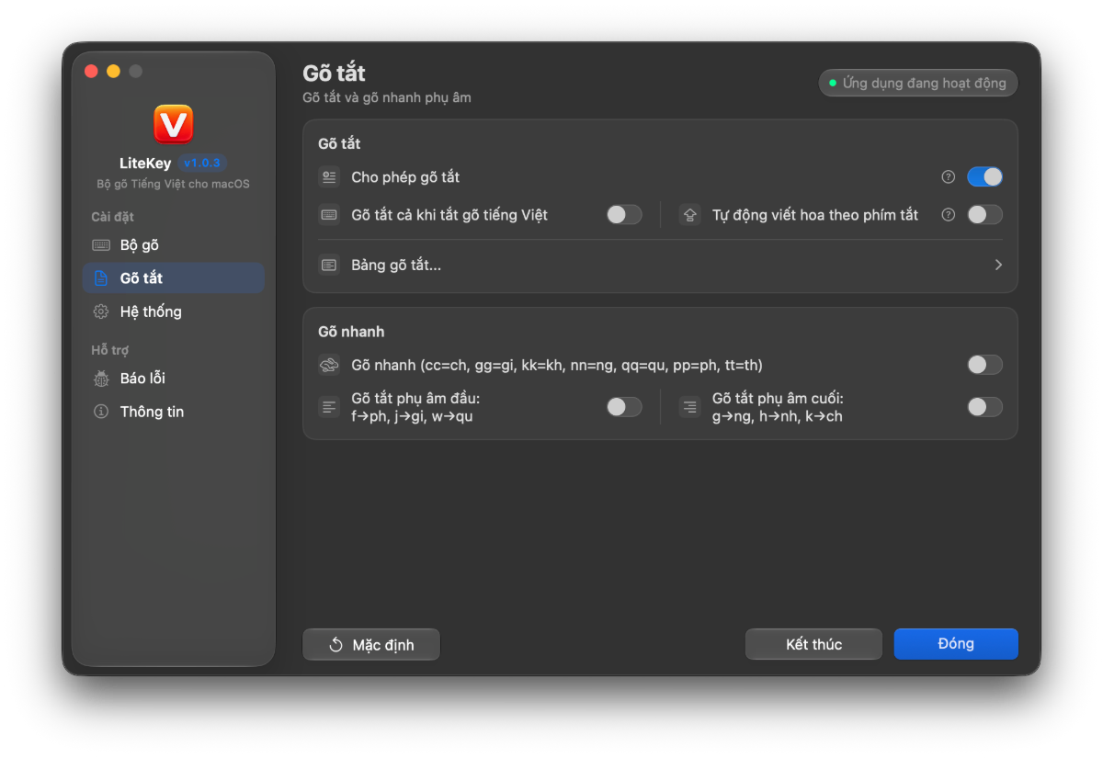Click the text Bộ gõ Tiếng Việt cho macOS
This screenshot has width=1103, height=758.
click(173, 184)
